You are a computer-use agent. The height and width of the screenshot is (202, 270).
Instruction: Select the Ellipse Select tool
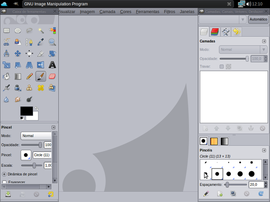pyautogui.click(x=18, y=31)
